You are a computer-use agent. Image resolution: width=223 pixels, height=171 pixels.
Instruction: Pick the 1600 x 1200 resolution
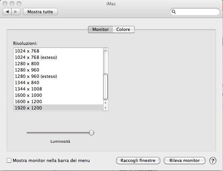(x=28, y=101)
